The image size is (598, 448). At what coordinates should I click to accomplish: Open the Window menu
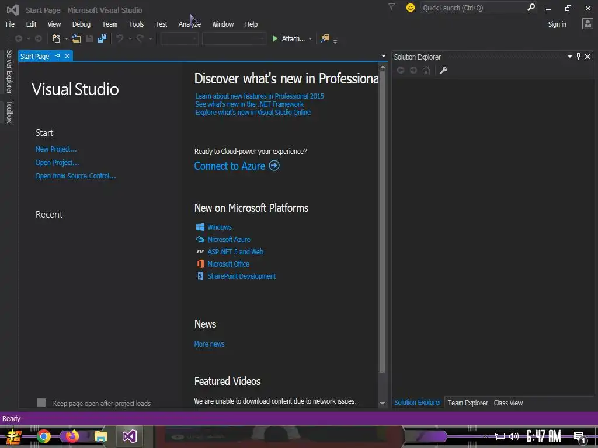tap(222, 24)
